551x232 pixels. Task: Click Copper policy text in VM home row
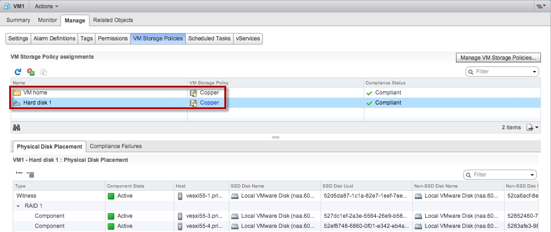click(x=209, y=93)
